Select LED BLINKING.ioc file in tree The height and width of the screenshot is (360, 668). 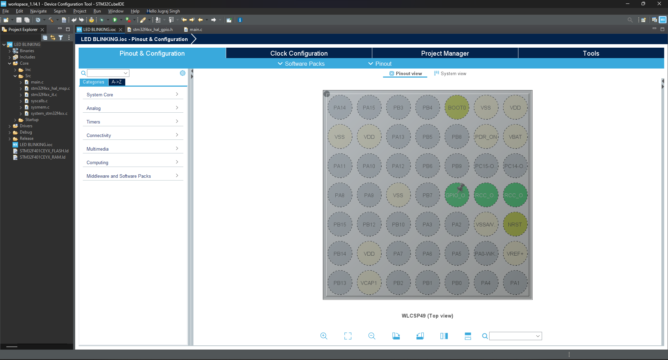pos(36,145)
